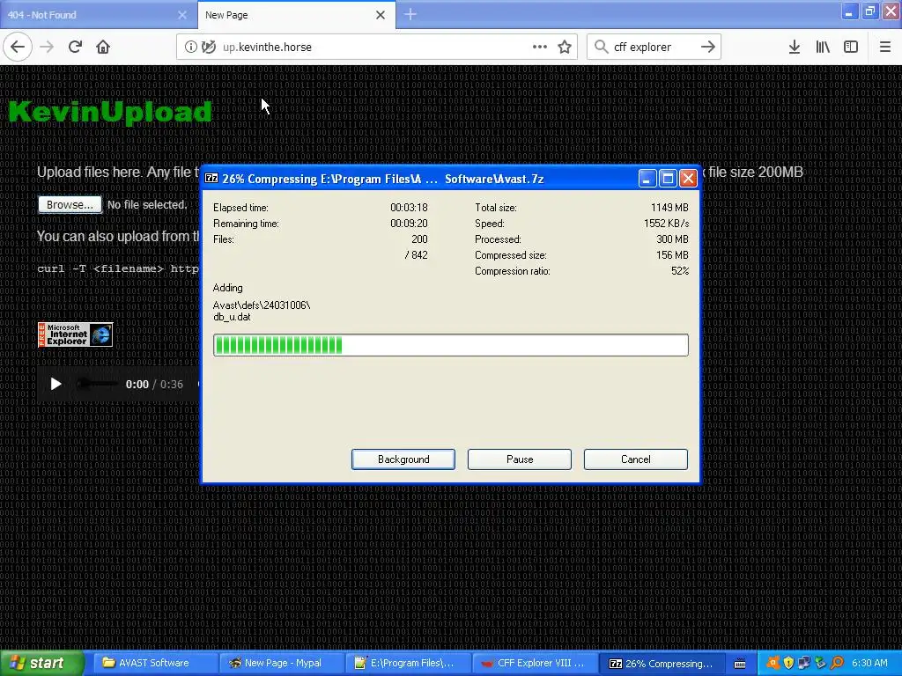This screenshot has width=902, height=676.
Task: Open the browser home page
Action: tap(103, 47)
